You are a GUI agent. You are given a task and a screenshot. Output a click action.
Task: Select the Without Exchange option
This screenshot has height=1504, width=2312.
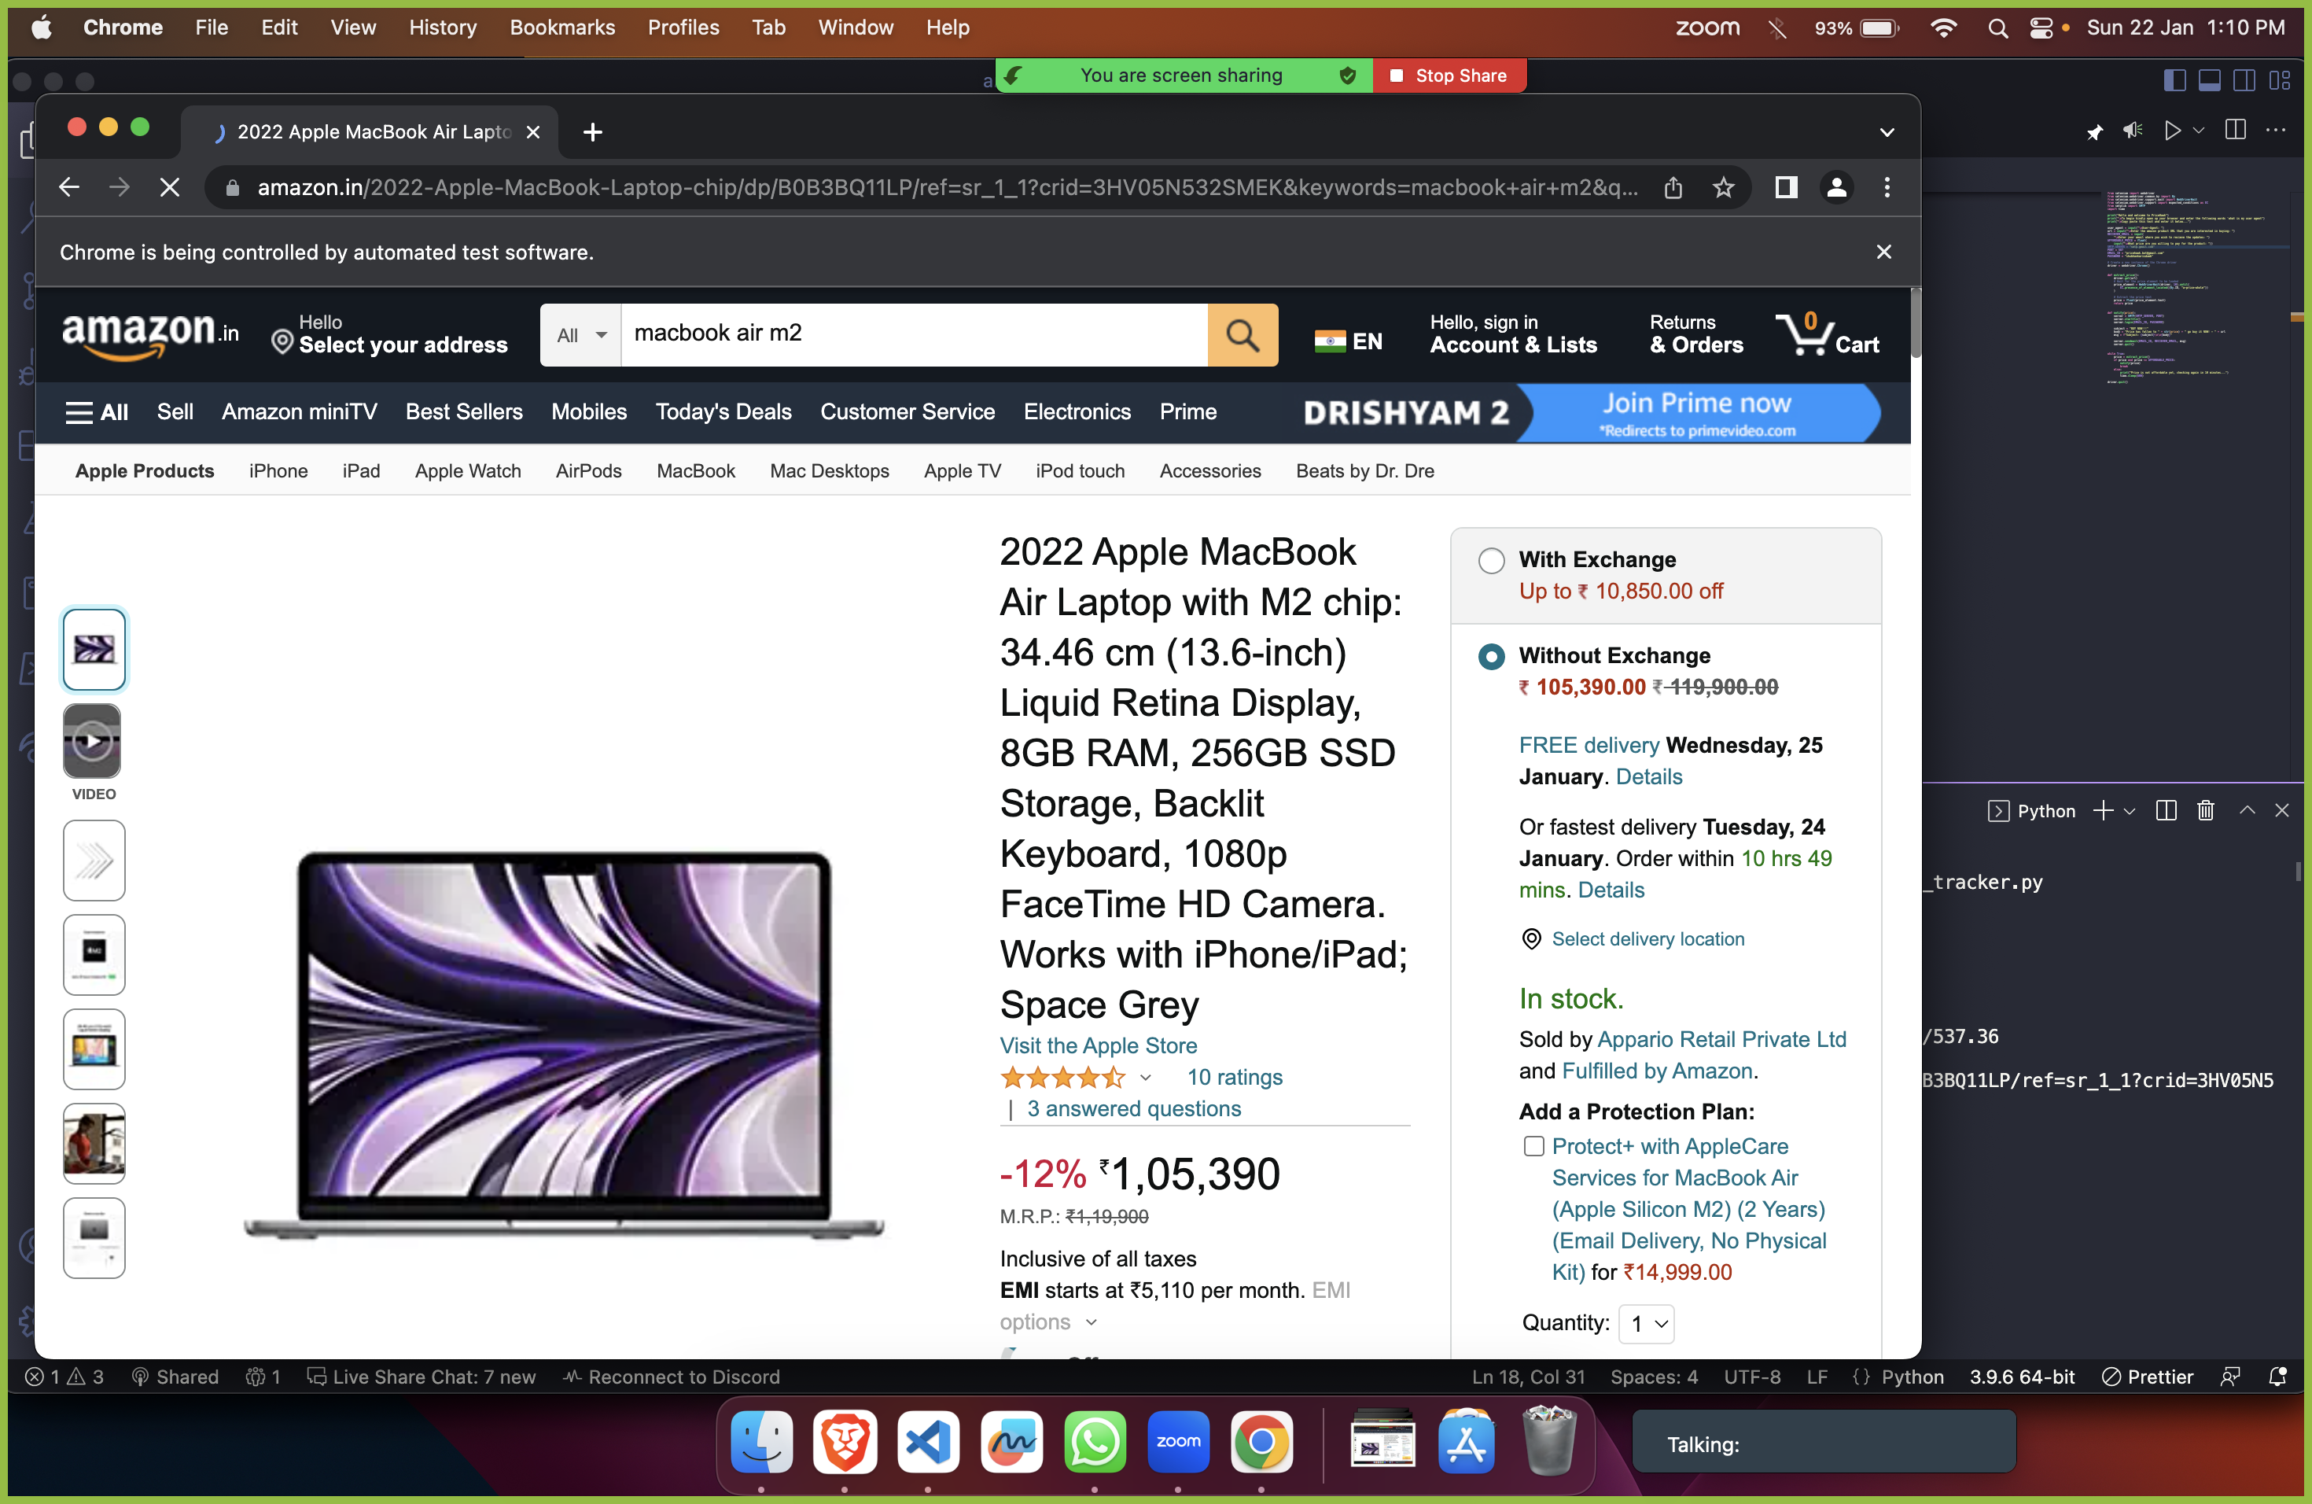coord(1491,657)
